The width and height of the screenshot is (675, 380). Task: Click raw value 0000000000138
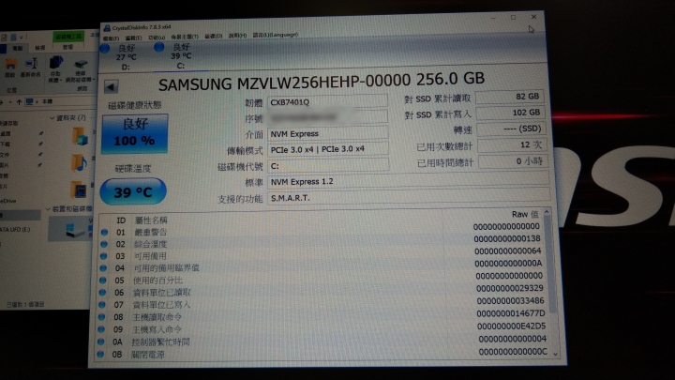tap(507, 238)
